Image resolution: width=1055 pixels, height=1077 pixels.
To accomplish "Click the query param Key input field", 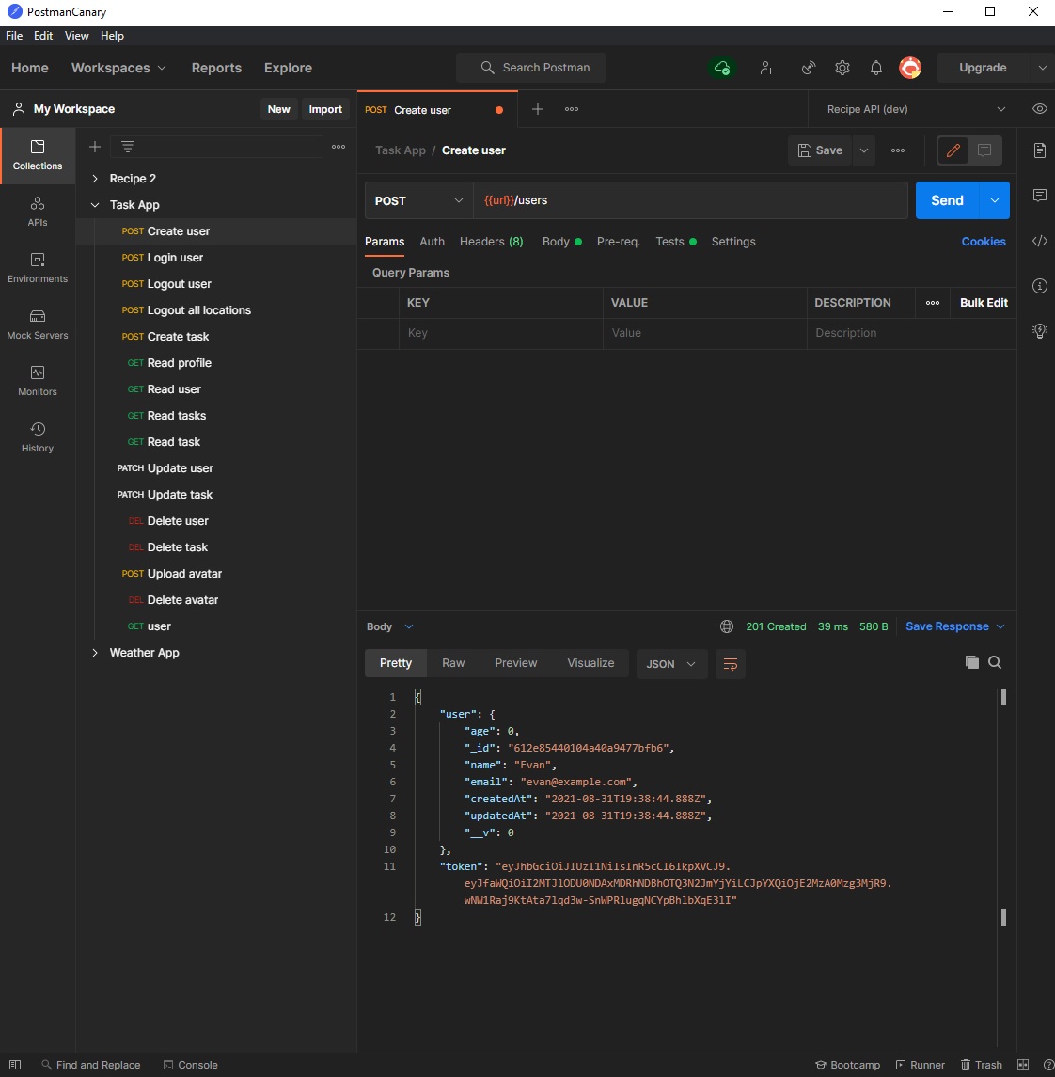I will pyautogui.click(x=500, y=333).
